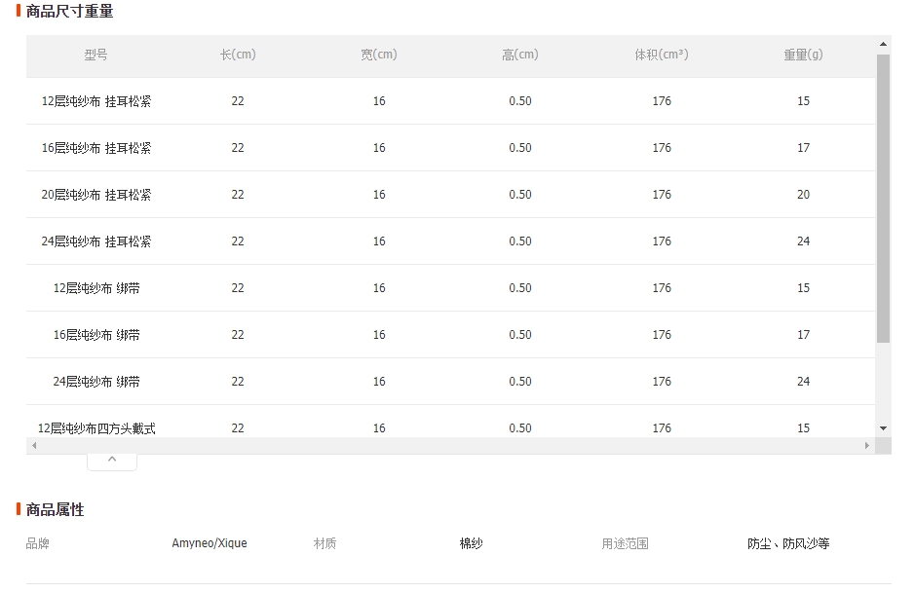The width and height of the screenshot is (915, 593).
Task: Click the scroll up arrow of the table
Action: coord(883,45)
